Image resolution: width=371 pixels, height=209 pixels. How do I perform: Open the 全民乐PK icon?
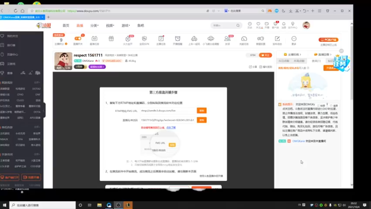[144, 39]
